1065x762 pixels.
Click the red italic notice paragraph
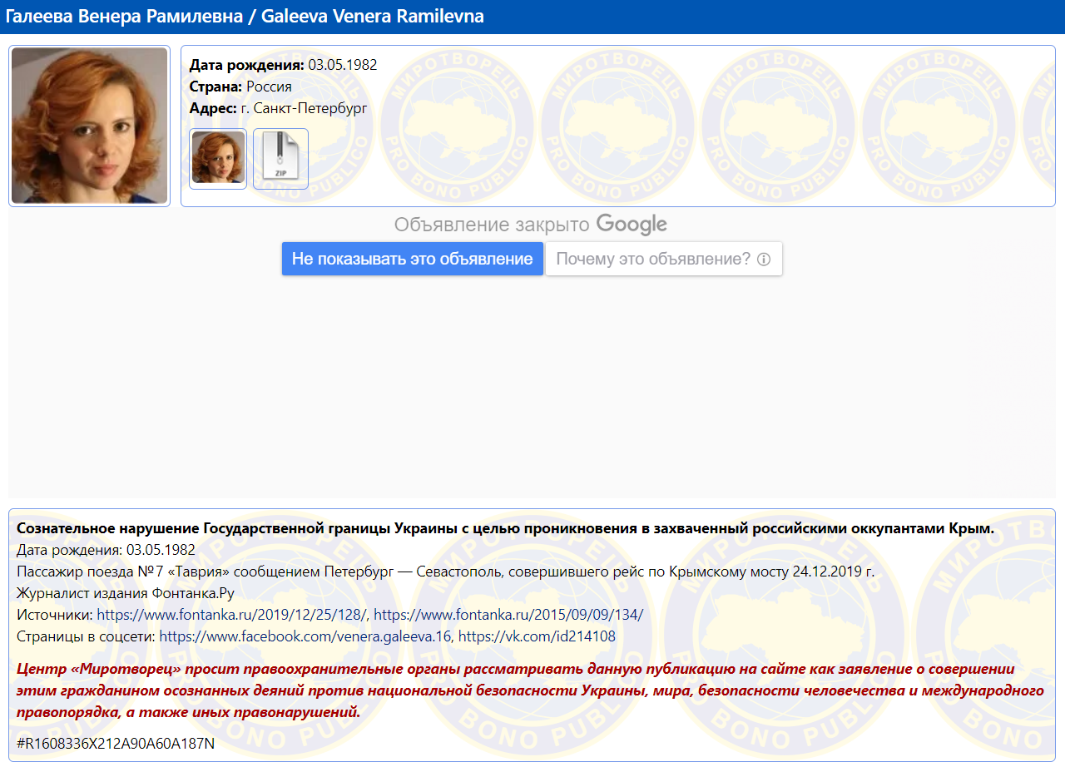530,690
